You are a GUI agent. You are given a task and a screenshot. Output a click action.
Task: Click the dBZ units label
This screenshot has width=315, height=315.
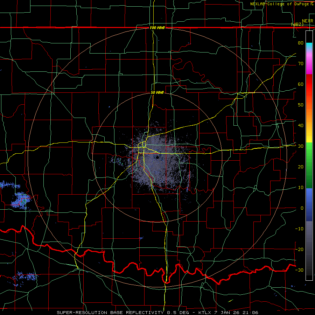(297, 24)
